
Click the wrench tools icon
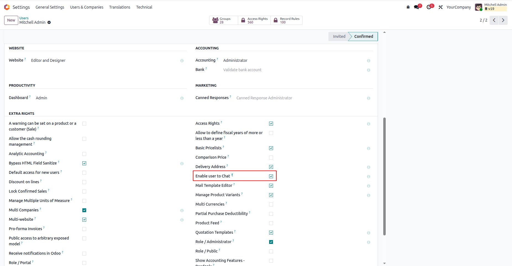tap(440, 7)
